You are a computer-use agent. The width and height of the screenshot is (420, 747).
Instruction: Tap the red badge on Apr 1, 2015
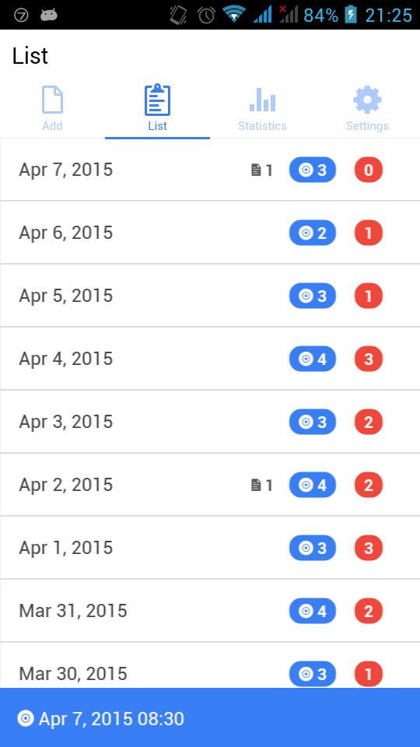click(369, 548)
